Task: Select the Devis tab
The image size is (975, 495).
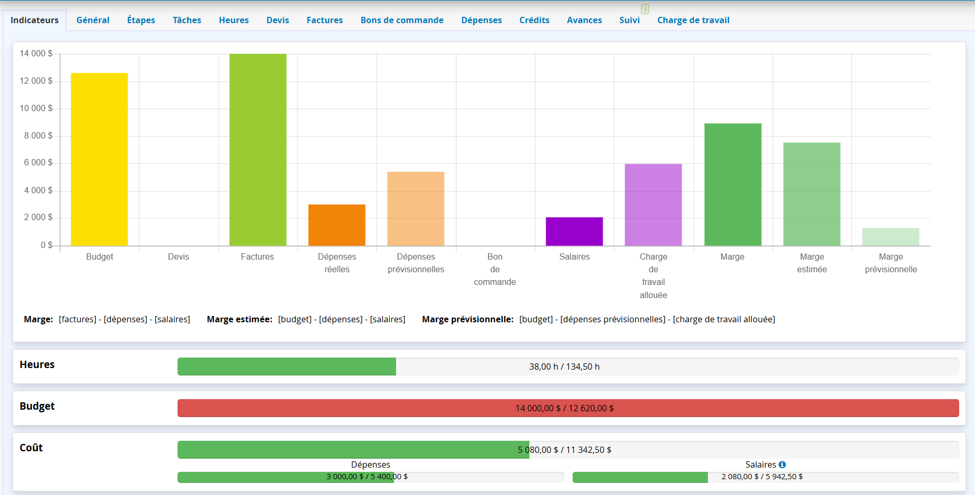Action: point(278,20)
